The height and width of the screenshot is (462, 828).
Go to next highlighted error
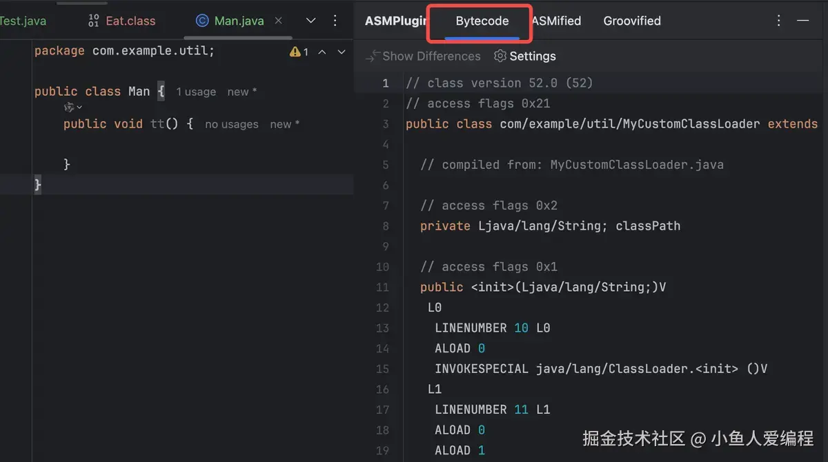pyautogui.click(x=342, y=52)
